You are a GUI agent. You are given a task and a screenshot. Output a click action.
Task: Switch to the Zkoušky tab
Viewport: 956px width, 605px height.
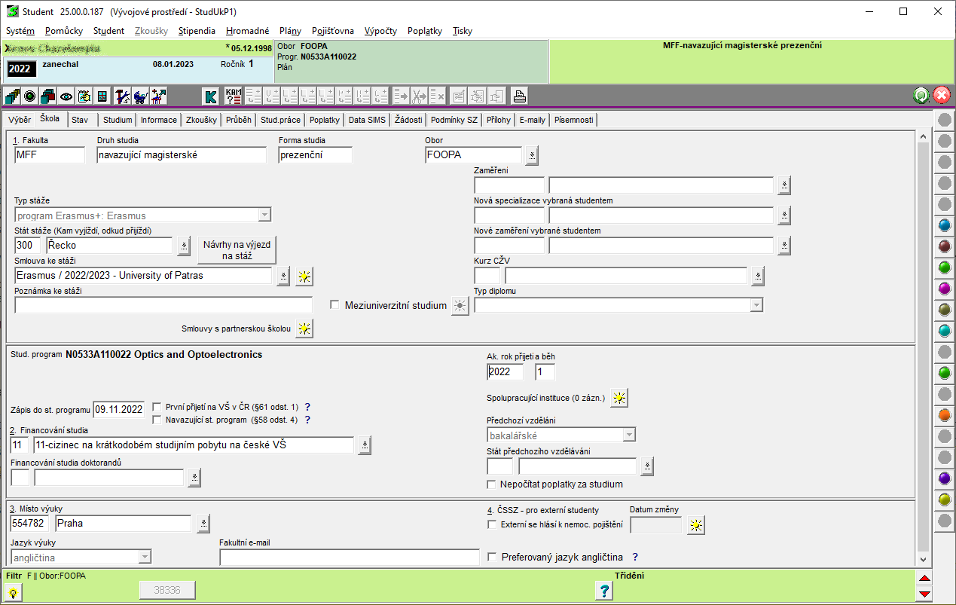[x=201, y=120]
